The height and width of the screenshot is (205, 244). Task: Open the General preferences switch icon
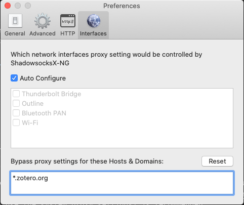point(15,21)
